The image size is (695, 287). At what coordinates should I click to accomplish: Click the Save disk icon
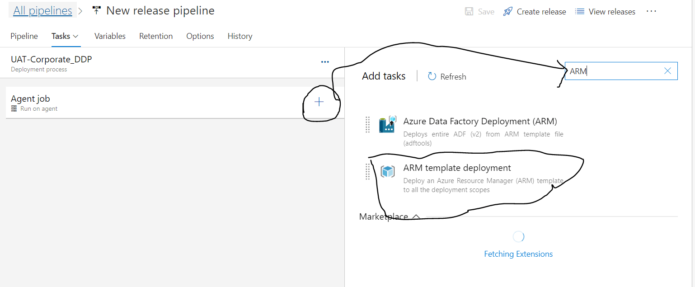pyautogui.click(x=469, y=12)
